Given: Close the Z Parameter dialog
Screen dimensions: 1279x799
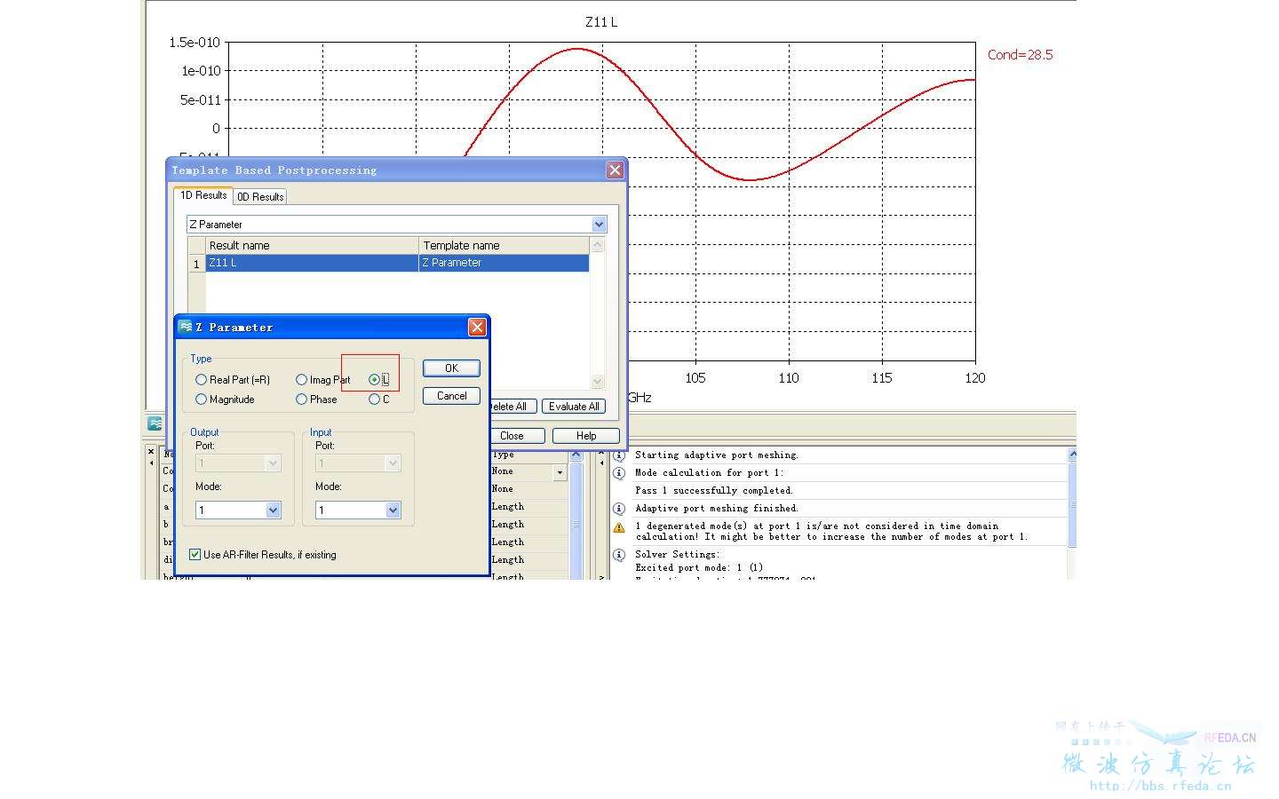Looking at the screenshot, I should pyautogui.click(x=477, y=328).
